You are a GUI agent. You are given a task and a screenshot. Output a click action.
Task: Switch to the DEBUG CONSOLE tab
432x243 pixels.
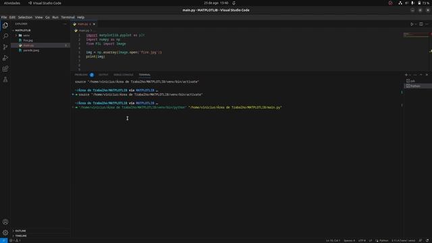(x=124, y=75)
